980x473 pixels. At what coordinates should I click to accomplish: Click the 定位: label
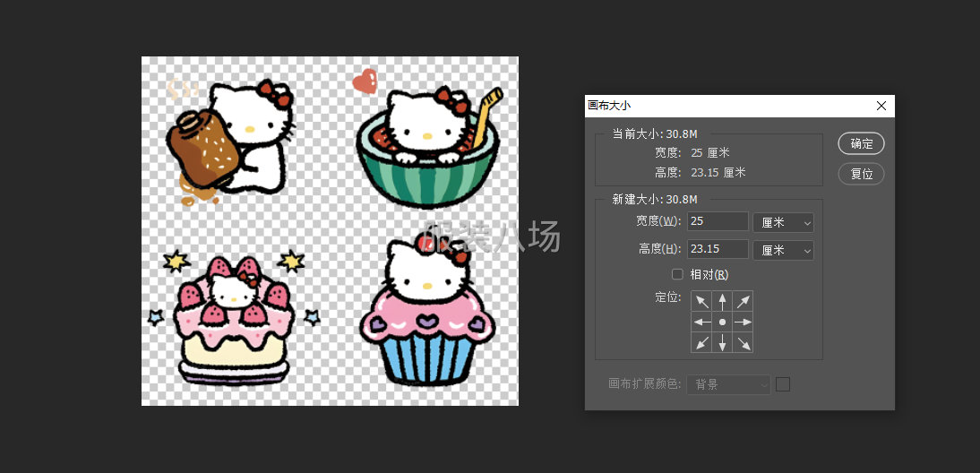pos(668,297)
